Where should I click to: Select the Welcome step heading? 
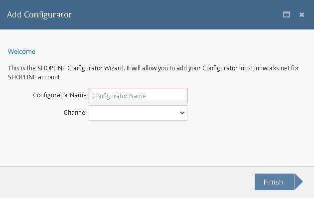[x=21, y=52]
